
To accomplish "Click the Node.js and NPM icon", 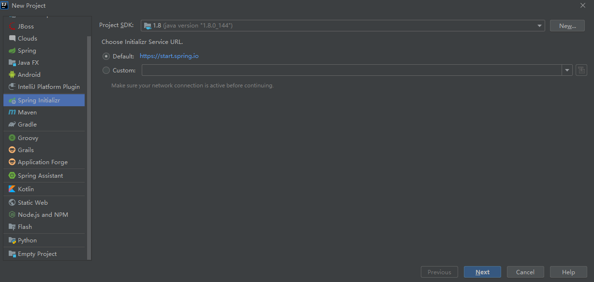I will (12, 215).
